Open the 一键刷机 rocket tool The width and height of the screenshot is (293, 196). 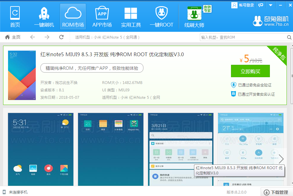coord(44,17)
